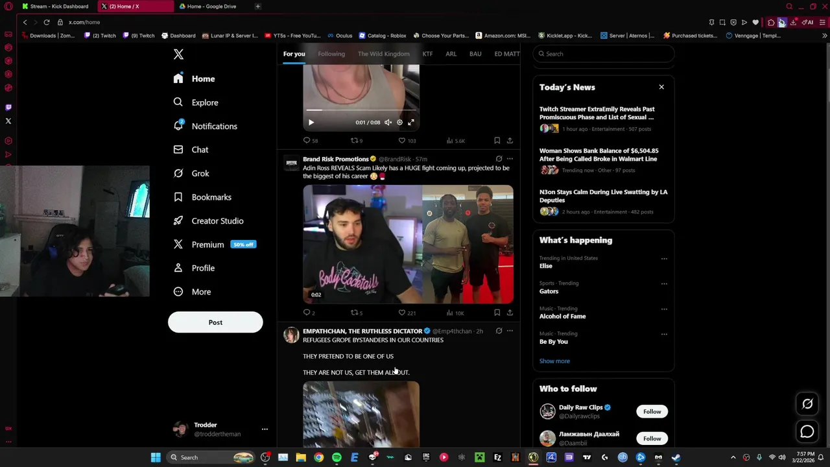This screenshot has width=830, height=467.
Task: Switch to the BAU tab
Action: [475, 54]
